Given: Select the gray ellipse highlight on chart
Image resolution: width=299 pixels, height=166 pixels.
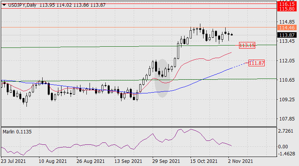Looking at the screenshot, I should click(x=162, y=78).
